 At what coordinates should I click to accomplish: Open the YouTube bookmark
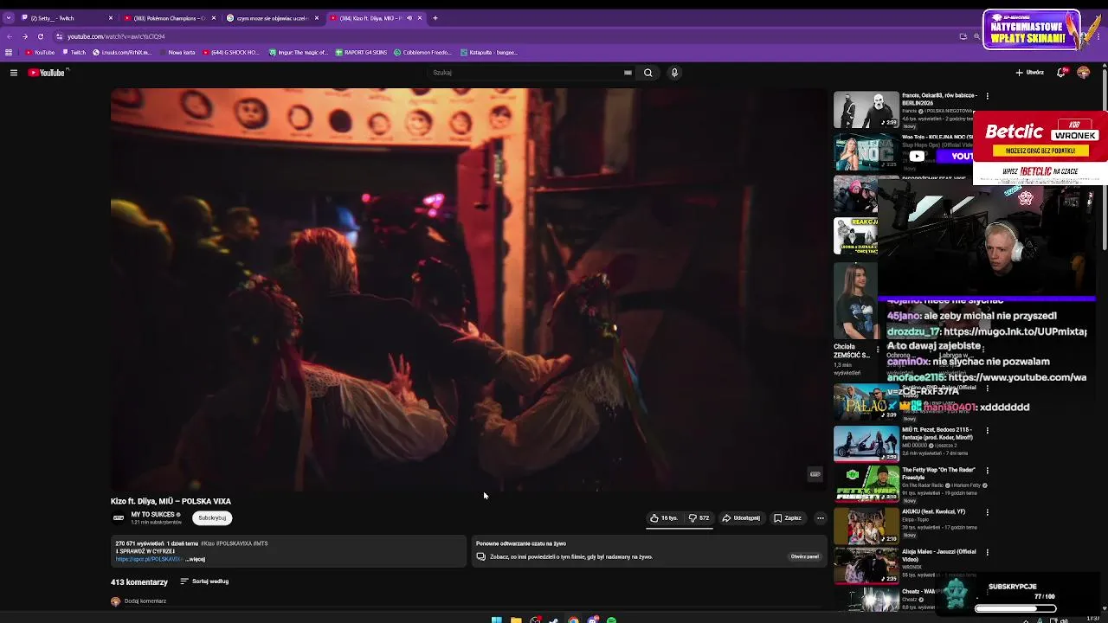(40, 53)
